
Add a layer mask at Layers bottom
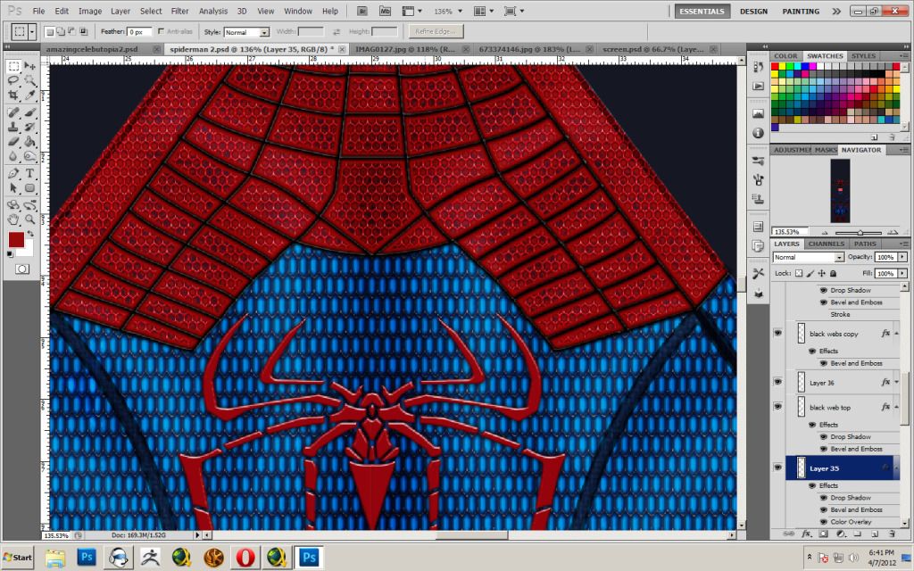coord(823,534)
